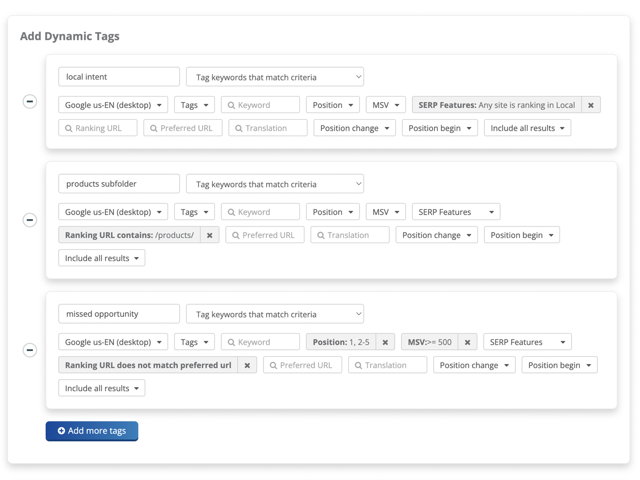640x480 pixels.
Task: Open criteria dropdown for products subfolder tag
Action: pyautogui.click(x=275, y=184)
